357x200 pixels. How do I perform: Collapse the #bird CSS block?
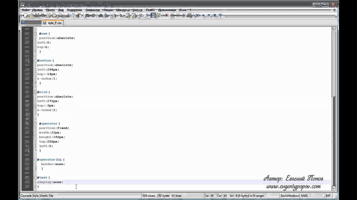(x=35, y=92)
